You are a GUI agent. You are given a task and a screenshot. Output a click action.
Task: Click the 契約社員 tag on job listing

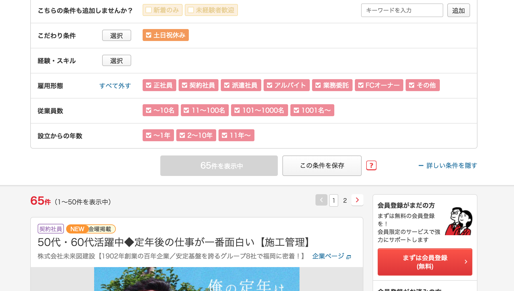pyautogui.click(x=50, y=229)
